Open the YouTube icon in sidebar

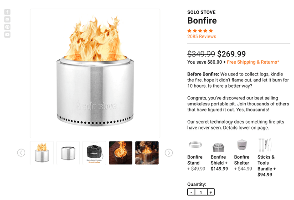coord(7,35)
